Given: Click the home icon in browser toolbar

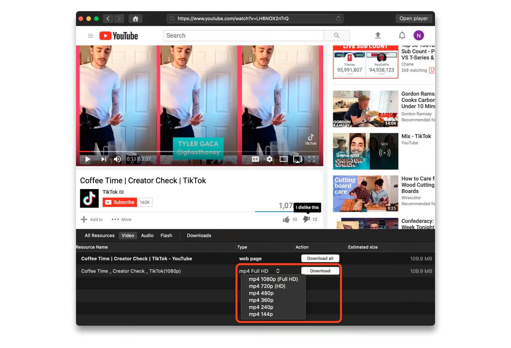Looking at the screenshot, I should click(x=135, y=19).
